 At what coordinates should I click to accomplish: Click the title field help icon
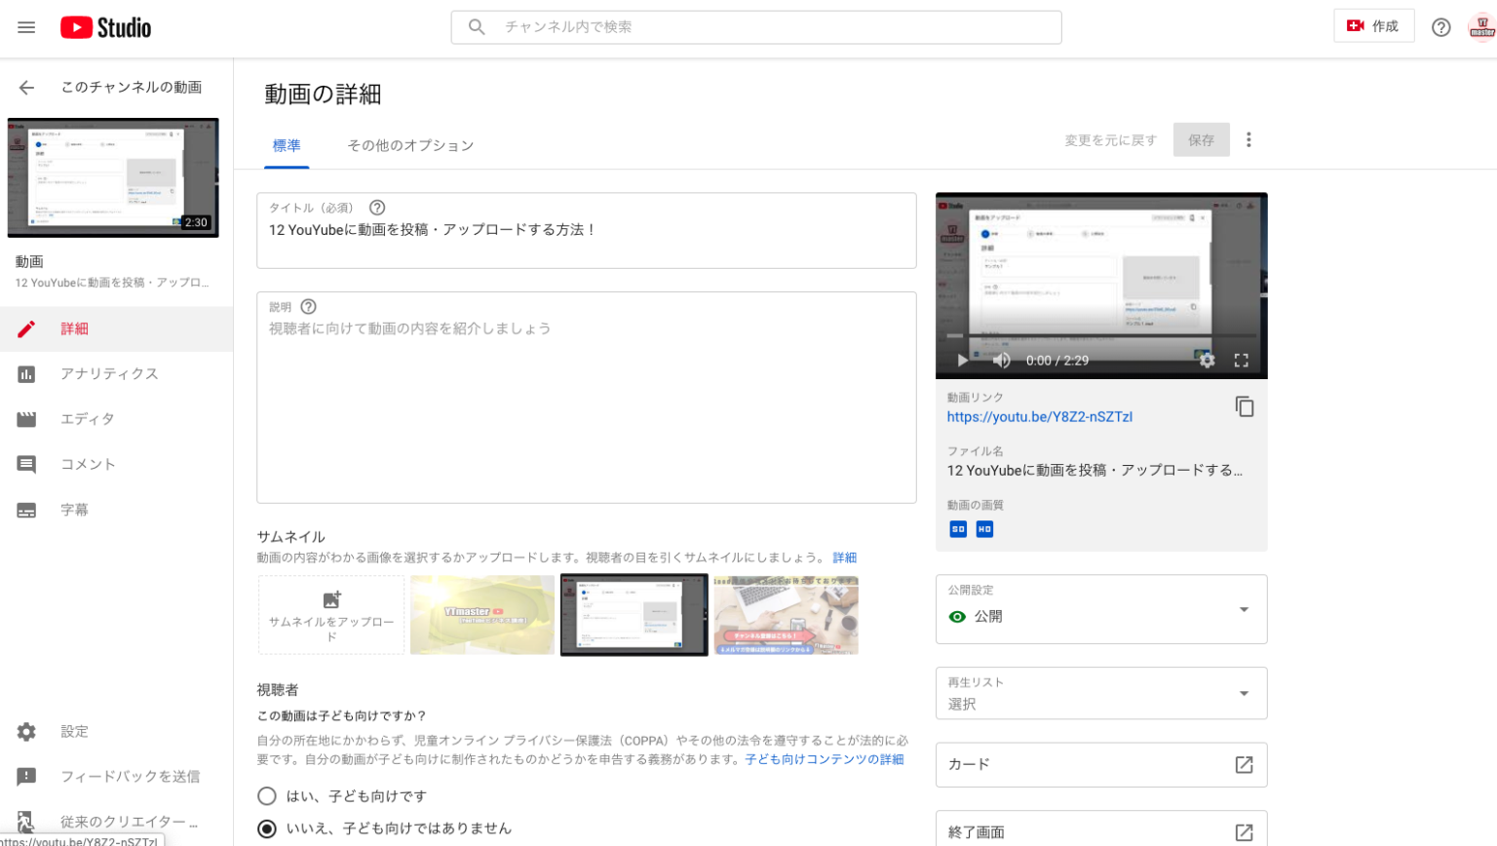377,208
